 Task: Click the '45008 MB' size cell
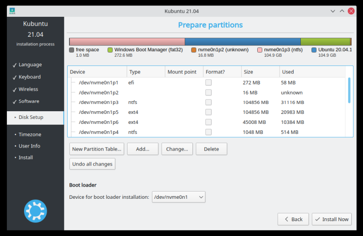(x=254, y=122)
